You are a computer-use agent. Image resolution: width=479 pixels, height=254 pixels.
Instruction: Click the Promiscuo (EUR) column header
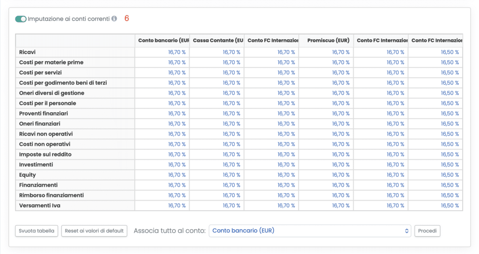pyautogui.click(x=328, y=41)
